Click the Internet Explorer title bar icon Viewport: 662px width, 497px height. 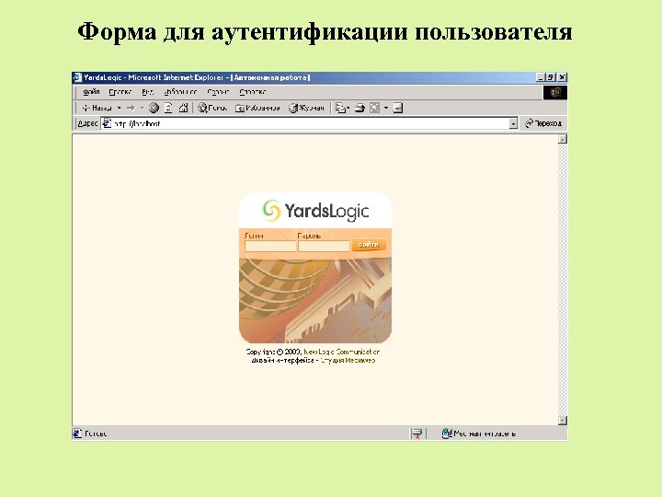[x=77, y=77]
